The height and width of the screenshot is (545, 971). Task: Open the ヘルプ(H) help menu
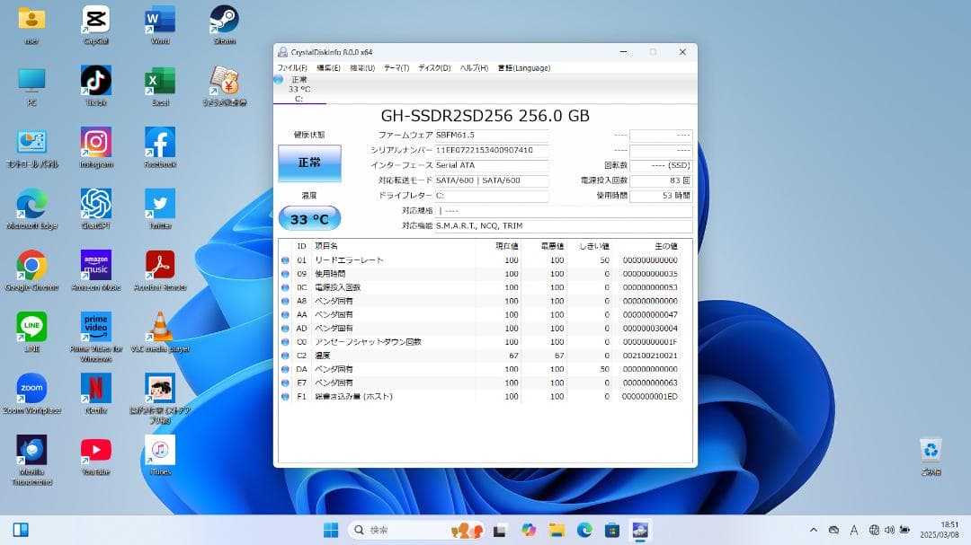point(472,67)
